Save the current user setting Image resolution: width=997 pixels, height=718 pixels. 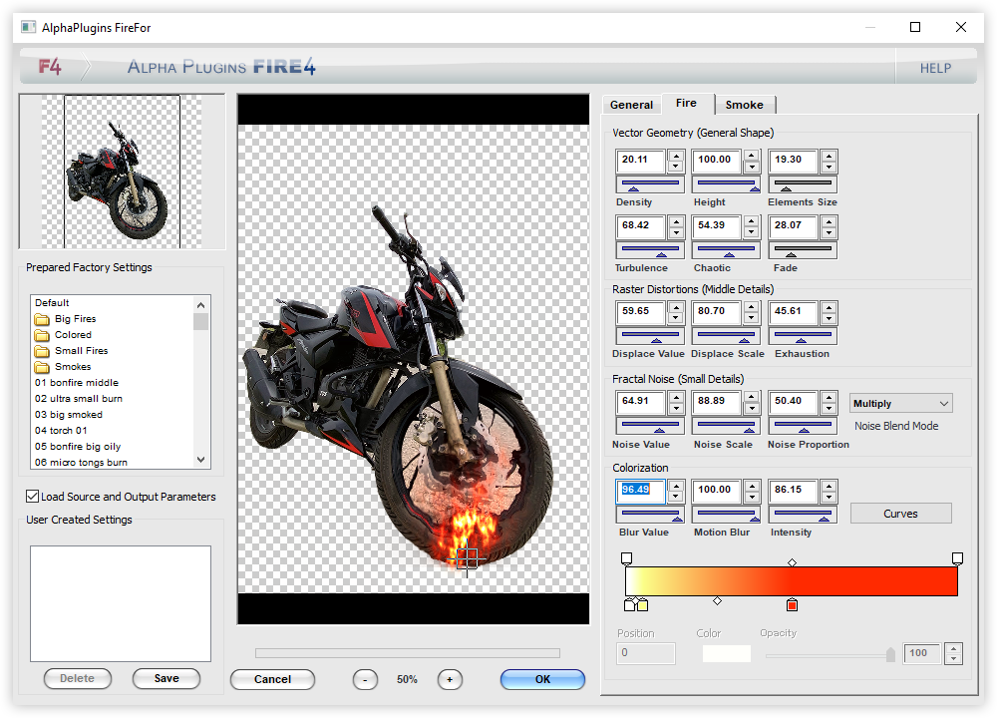tap(166, 678)
